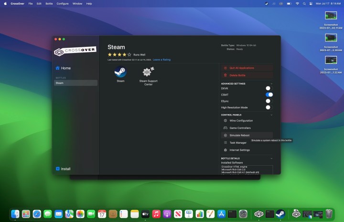Open Calendar from the Dock
Viewport: 344px width, 222px height.
[x=102, y=214]
